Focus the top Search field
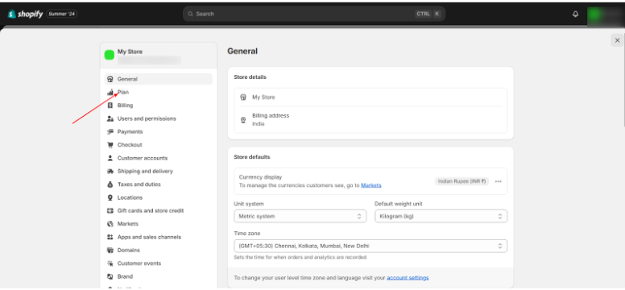Image resolution: width=625 pixels, height=290 pixels. 313,14
